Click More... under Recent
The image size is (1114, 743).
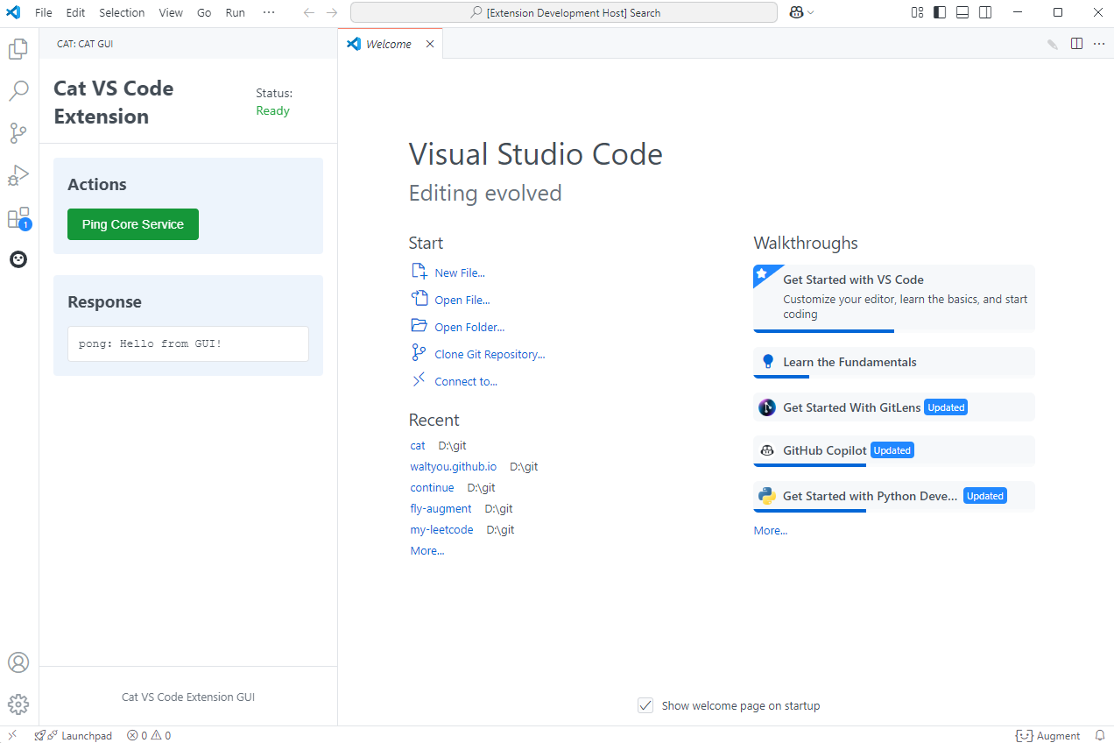427,550
